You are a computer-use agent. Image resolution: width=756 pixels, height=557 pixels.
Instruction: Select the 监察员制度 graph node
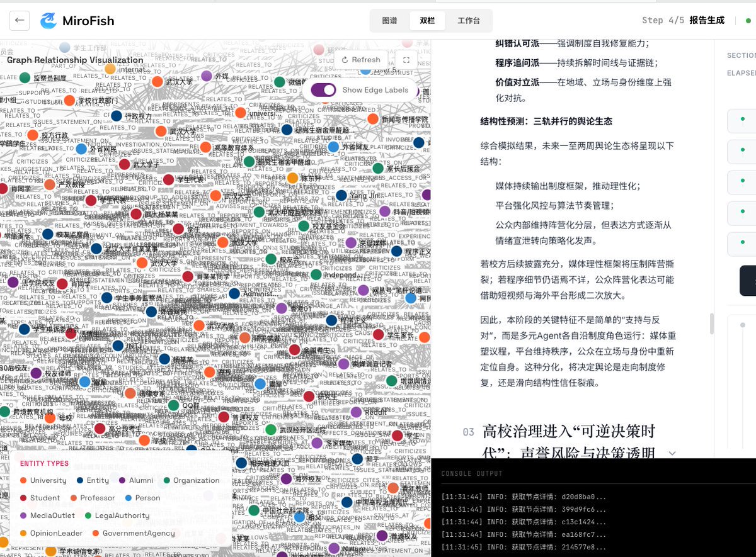click(25, 78)
